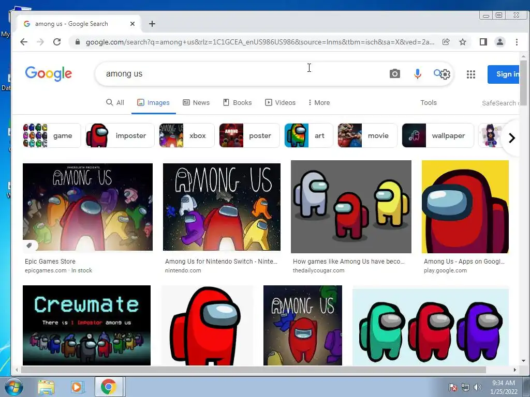This screenshot has height=397, width=530.
Task: Click the vertical scrollbar down arrow
Action: pyautogui.click(x=524, y=360)
